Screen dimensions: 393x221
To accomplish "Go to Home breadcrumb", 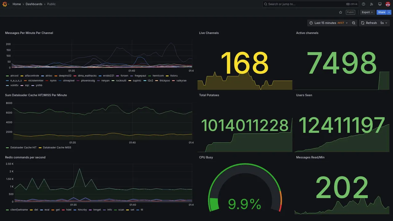I will tap(17, 4).
